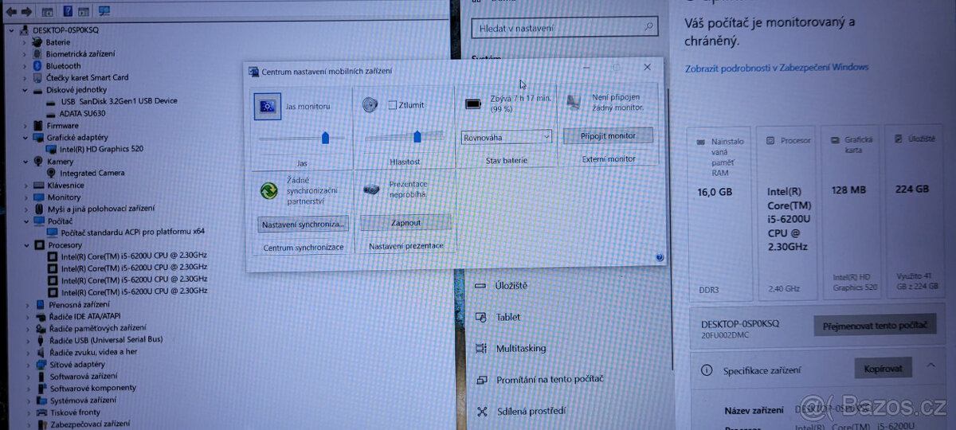
Task: Click the Kopírovat button
Action: coord(884,369)
